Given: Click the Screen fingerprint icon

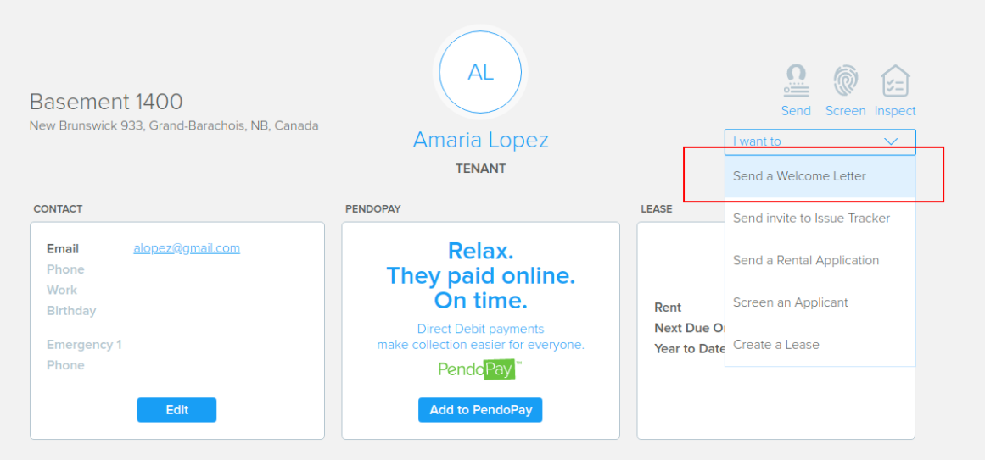Looking at the screenshot, I should [x=846, y=80].
